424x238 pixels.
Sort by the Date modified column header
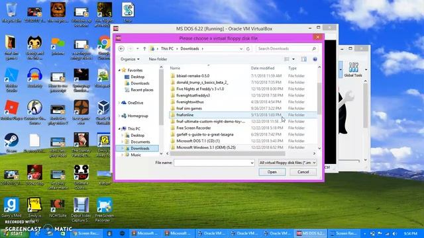[262, 68]
